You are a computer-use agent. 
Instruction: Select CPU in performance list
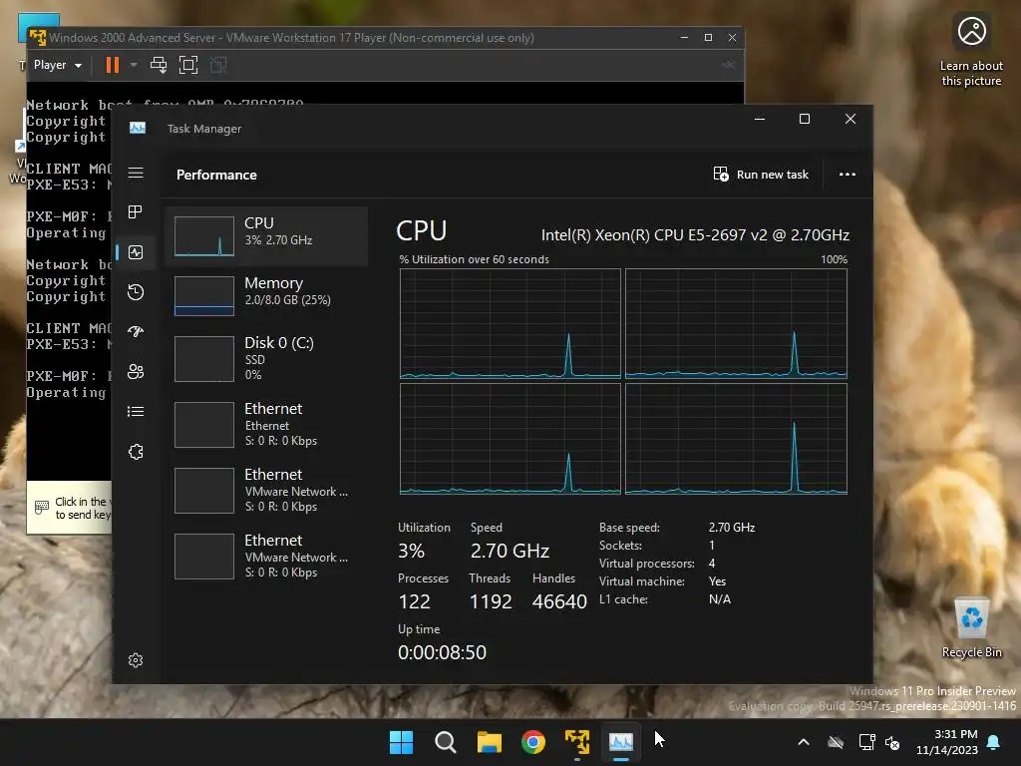[267, 235]
